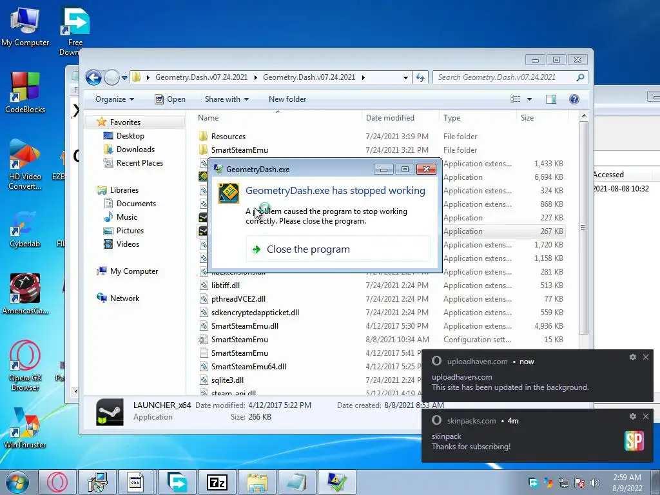The height and width of the screenshot is (495, 660).
Task: Select the SmartSteamEmu.dll file
Action: click(244, 325)
